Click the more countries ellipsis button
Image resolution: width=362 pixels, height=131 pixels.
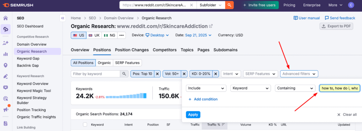pyautogui.click(x=122, y=36)
